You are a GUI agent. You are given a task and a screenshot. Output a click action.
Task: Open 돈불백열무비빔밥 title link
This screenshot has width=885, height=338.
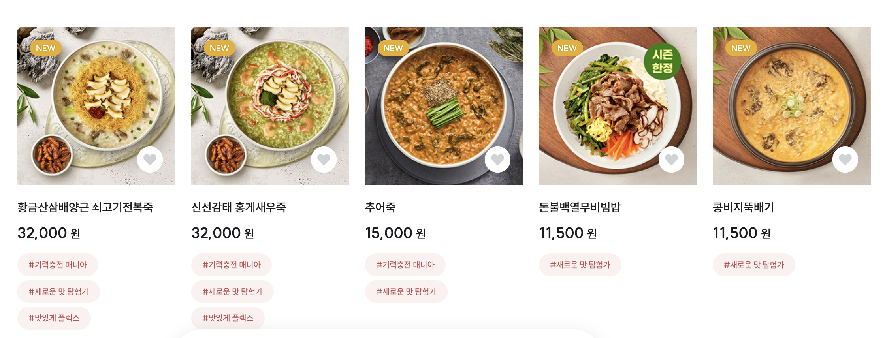(x=580, y=207)
